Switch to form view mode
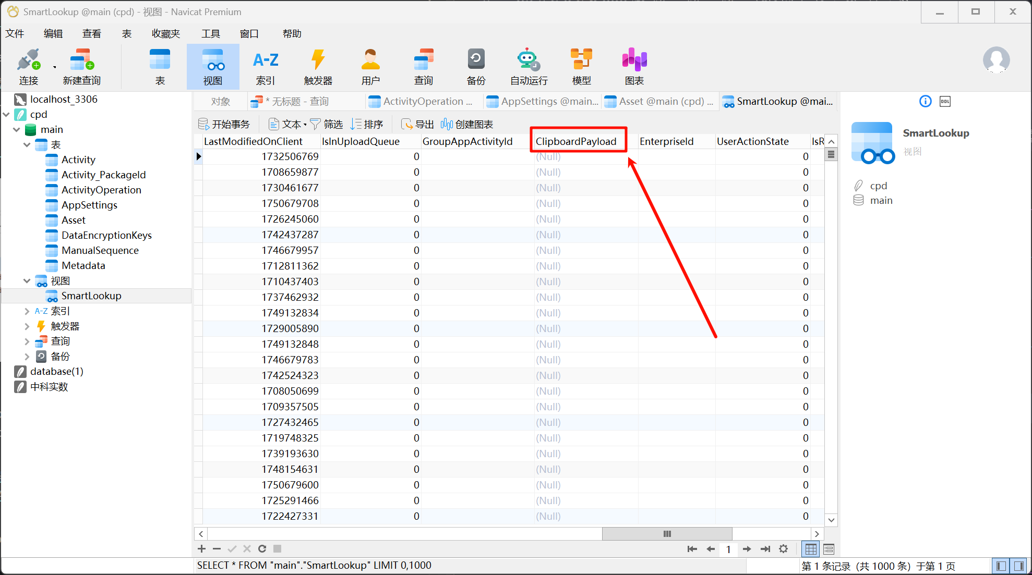 (x=829, y=549)
